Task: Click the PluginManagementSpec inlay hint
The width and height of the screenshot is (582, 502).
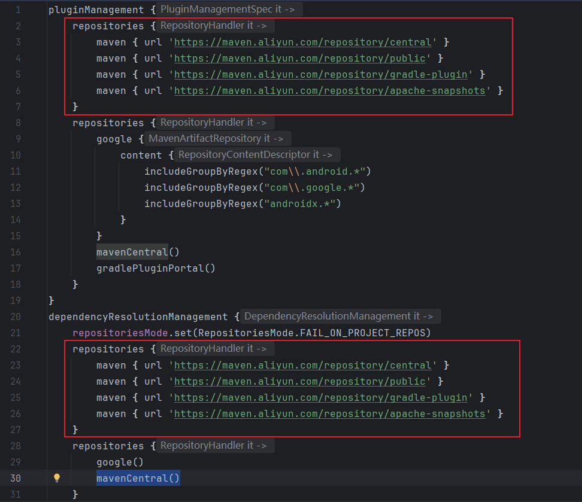Action: pos(230,10)
